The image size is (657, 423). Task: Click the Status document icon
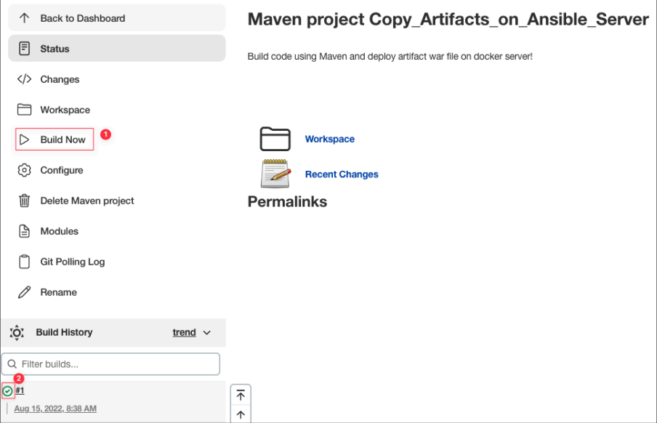(x=24, y=49)
